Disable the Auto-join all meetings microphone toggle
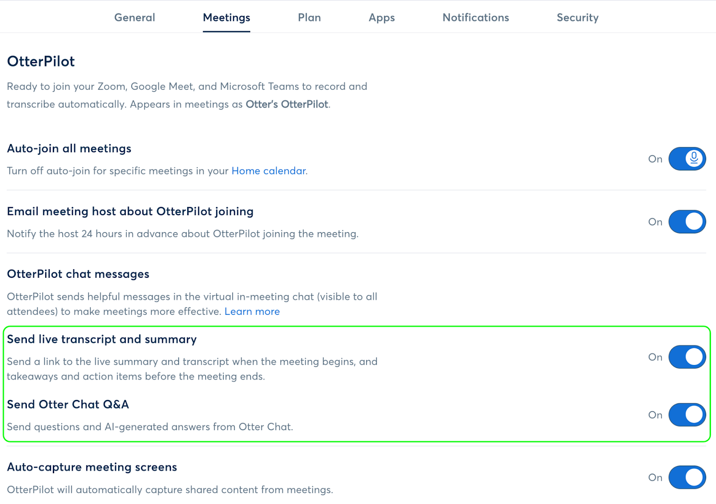The height and width of the screenshot is (504, 716). 687,159
